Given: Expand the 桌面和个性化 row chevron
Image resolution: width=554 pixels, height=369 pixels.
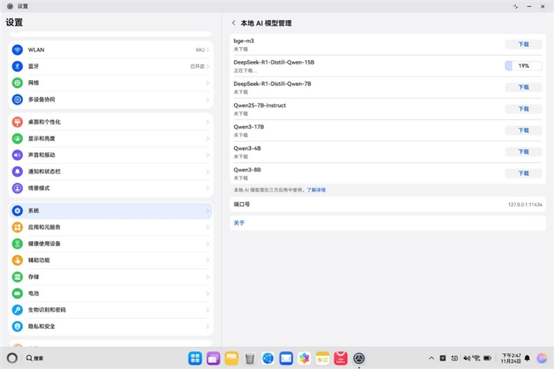Looking at the screenshot, I should tap(208, 122).
